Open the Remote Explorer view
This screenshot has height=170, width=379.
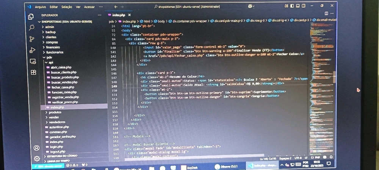pos(33,61)
